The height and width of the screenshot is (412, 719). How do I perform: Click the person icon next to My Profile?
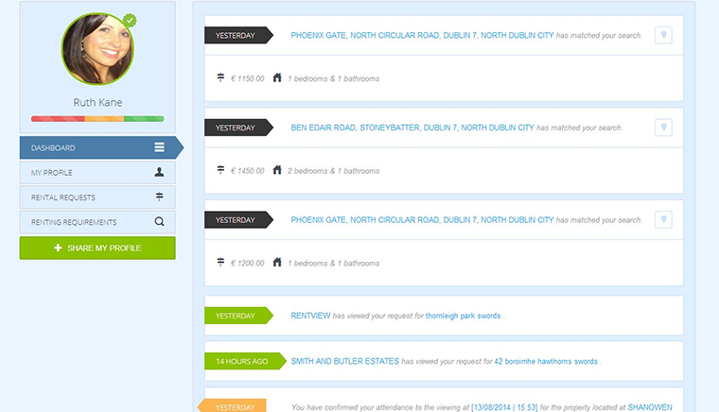point(160,173)
